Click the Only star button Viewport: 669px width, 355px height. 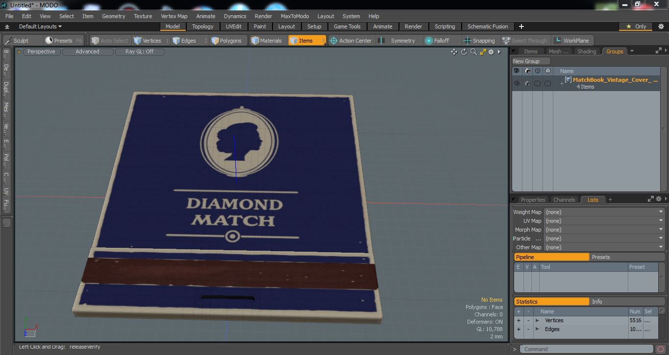(636, 26)
